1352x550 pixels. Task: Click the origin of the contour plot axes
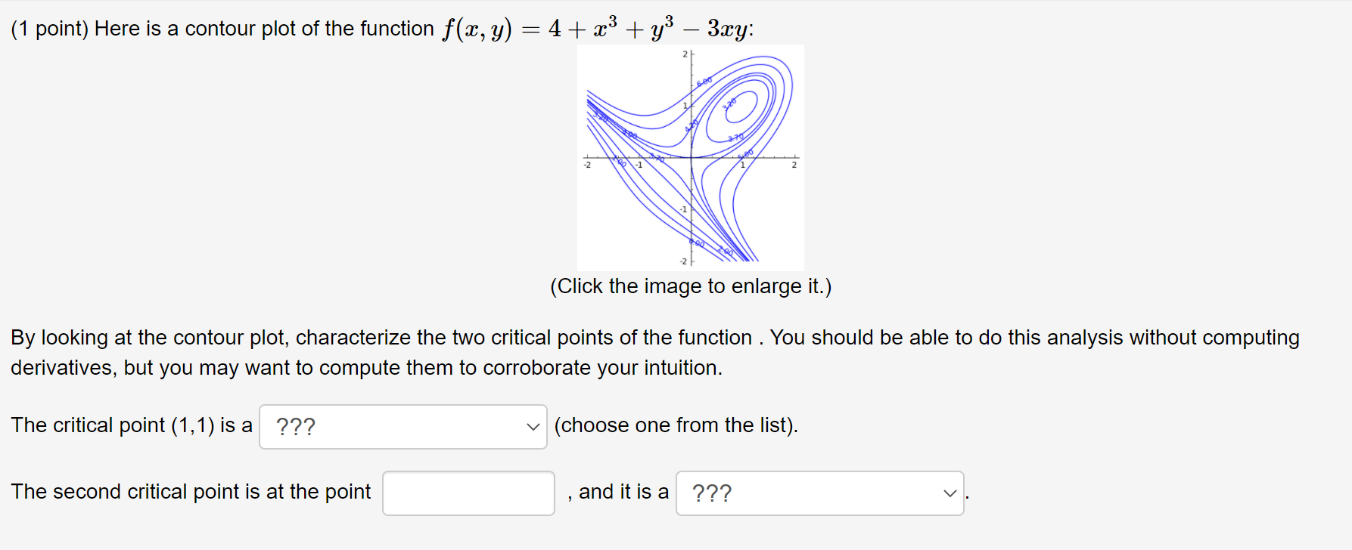pyautogui.click(x=692, y=159)
